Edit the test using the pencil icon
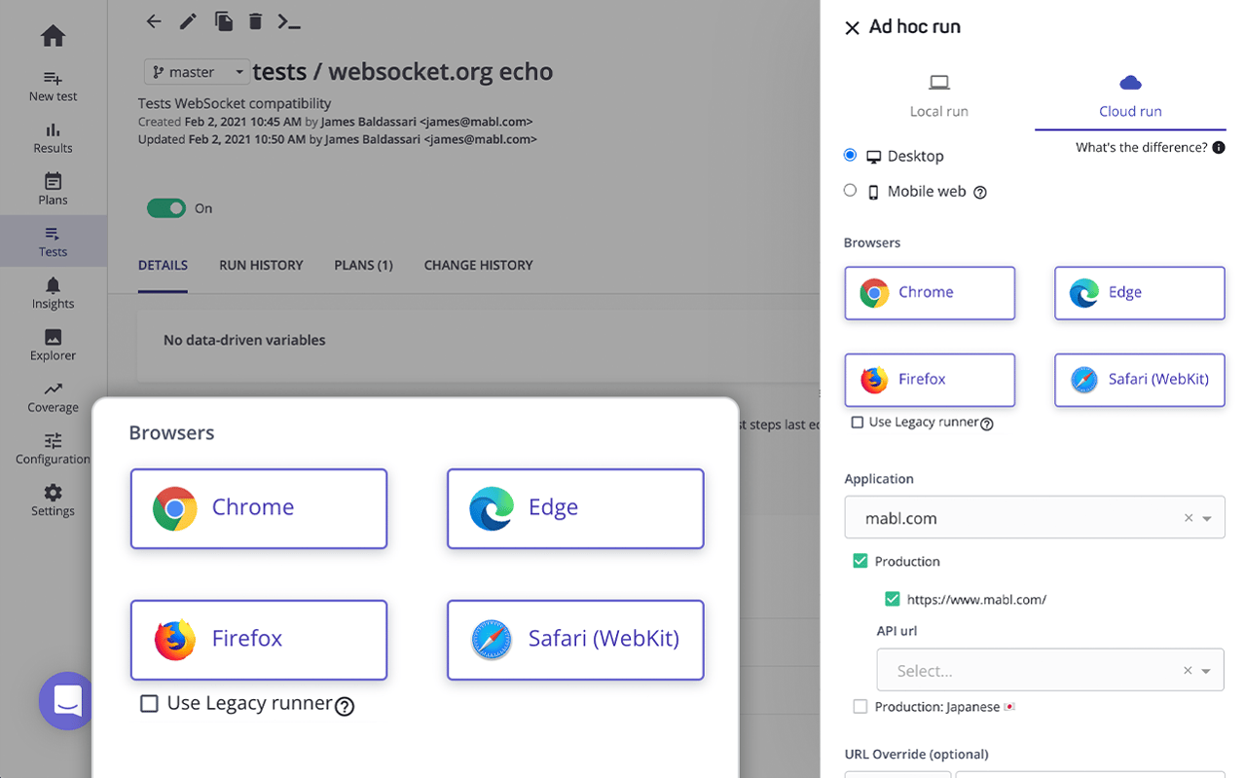Viewport: 1244px width, 778px height. 188,20
